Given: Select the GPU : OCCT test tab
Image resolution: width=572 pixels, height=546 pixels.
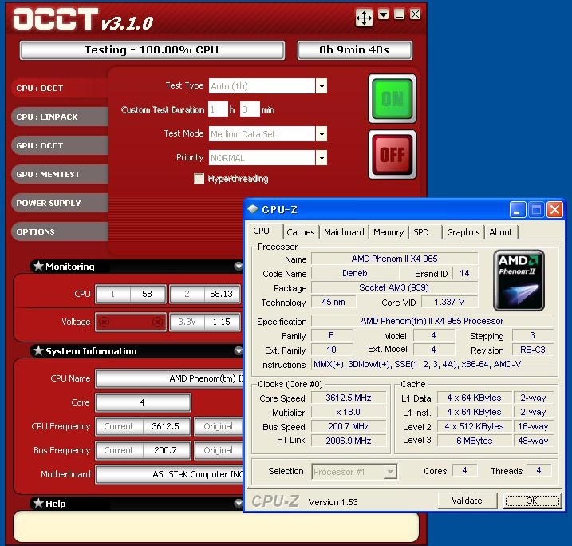Looking at the screenshot, I should (x=60, y=145).
